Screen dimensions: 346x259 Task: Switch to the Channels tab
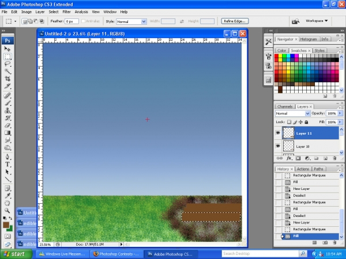(x=285, y=106)
